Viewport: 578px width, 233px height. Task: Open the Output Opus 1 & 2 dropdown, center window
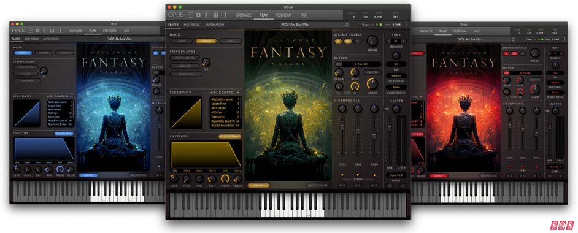396,175
